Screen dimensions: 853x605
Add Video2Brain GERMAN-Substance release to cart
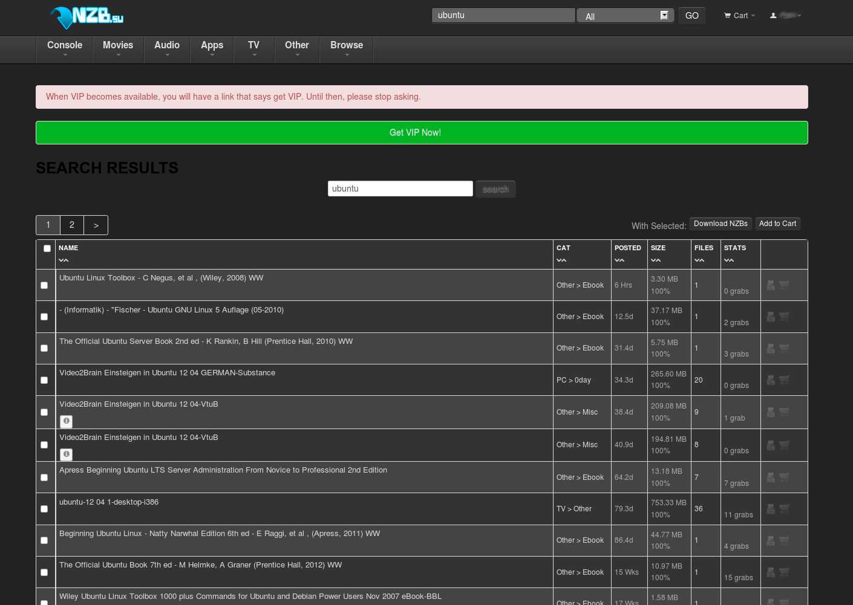click(784, 380)
